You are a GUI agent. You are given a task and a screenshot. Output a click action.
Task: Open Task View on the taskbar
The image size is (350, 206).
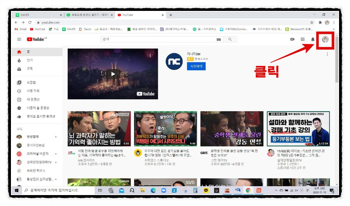tap(100, 190)
